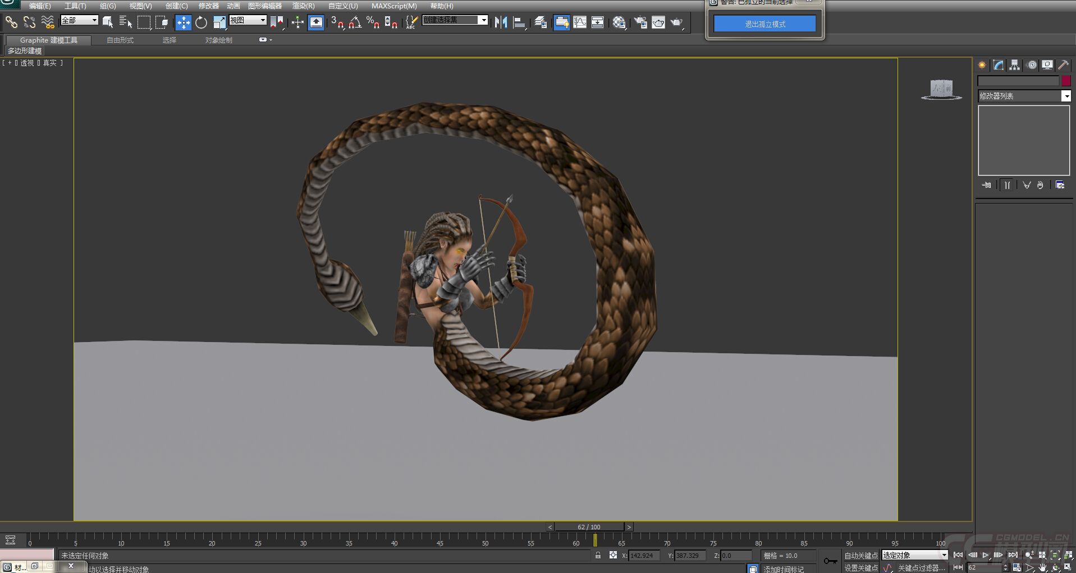Open the 修改器列表 modifier list dropdown
1076x573 pixels.
(1024, 96)
